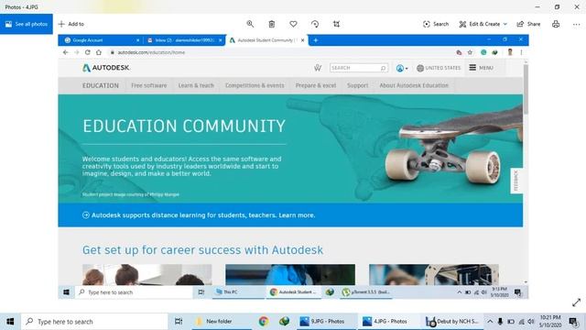586x330 pixels.
Task: Open About Autodesk Education nav item
Action: [x=414, y=85]
